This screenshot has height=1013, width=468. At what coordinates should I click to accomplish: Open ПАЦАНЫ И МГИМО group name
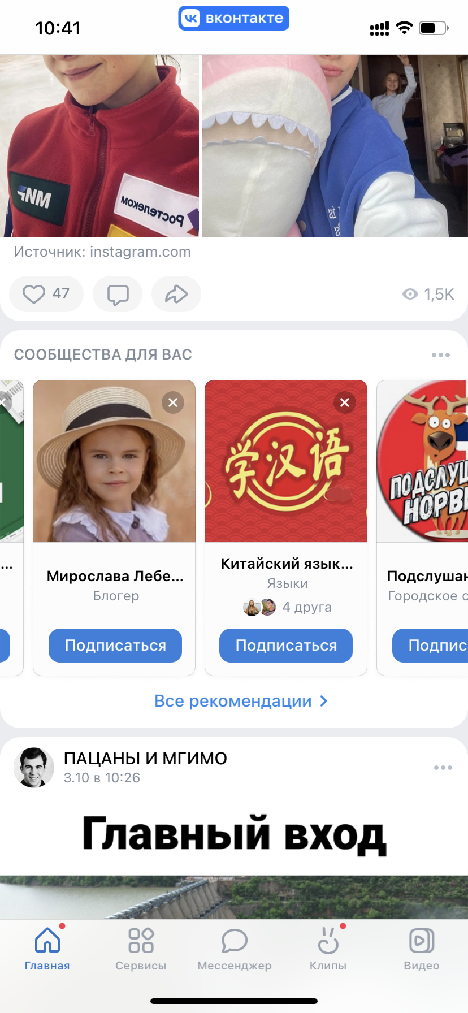(145, 759)
